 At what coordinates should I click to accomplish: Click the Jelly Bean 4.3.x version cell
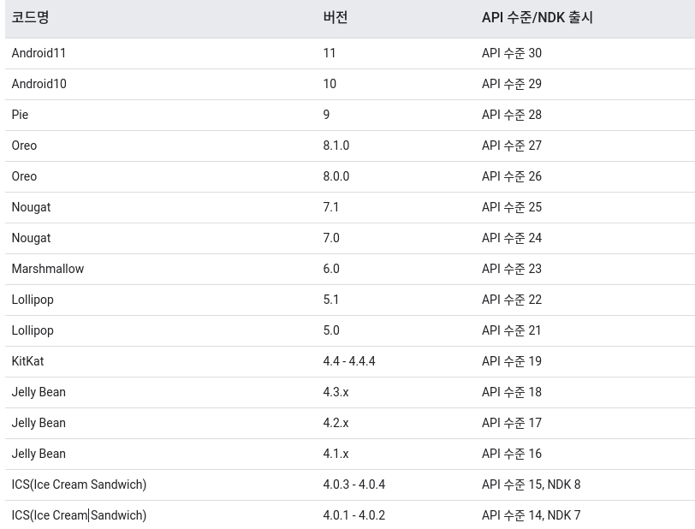pyautogui.click(x=336, y=392)
